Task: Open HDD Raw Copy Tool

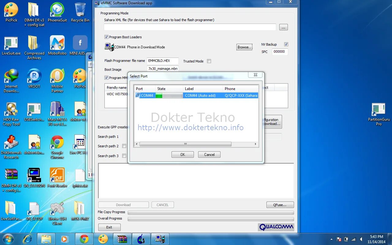Action: 11,114
